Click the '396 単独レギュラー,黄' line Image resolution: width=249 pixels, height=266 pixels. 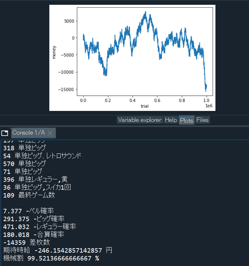tap(36, 179)
